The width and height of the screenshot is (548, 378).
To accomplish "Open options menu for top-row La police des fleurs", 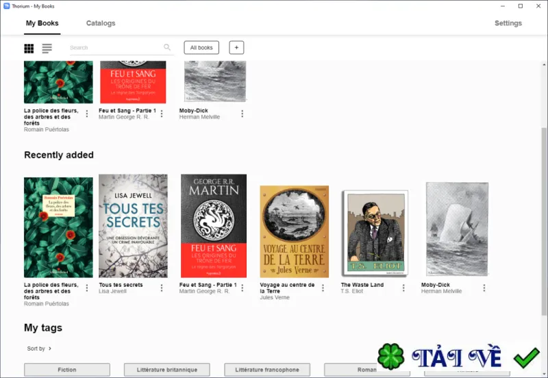I will 87,114.
